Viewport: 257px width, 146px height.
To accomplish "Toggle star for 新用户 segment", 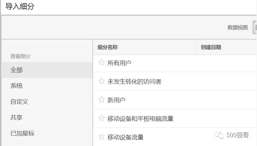I will click(102, 100).
